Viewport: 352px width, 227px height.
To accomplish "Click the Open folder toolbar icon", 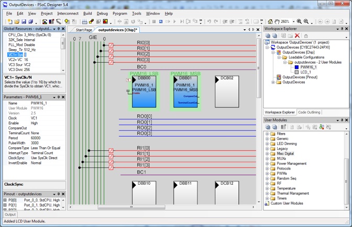I will [x=17, y=21].
